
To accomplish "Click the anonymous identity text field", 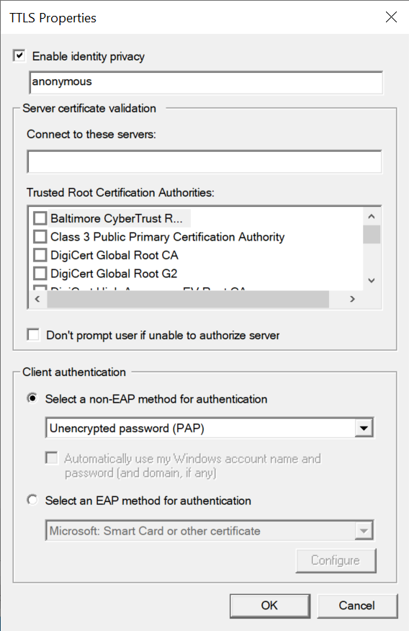I will click(x=206, y=82).
